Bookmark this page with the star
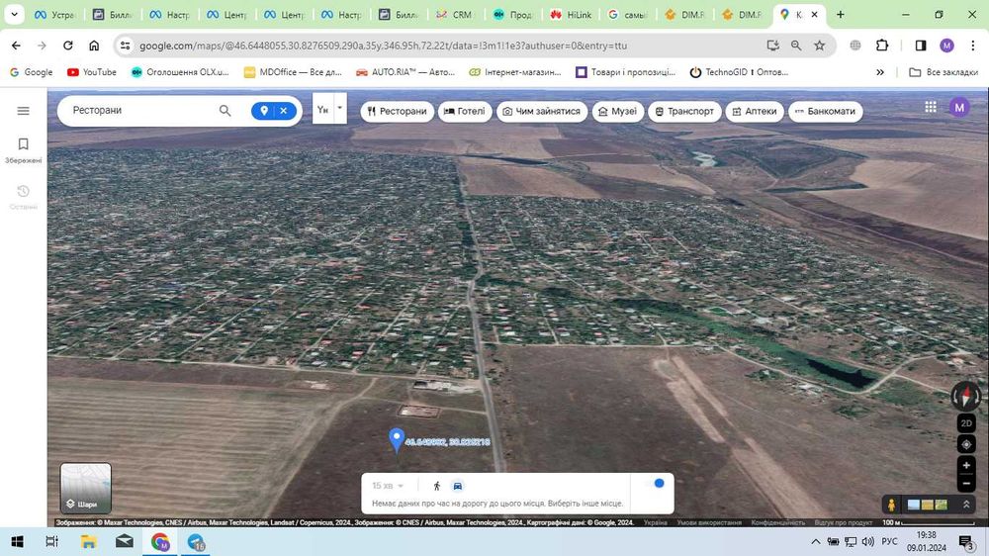The height and width of the screenshot is (556, 989). tap(819, 46)
